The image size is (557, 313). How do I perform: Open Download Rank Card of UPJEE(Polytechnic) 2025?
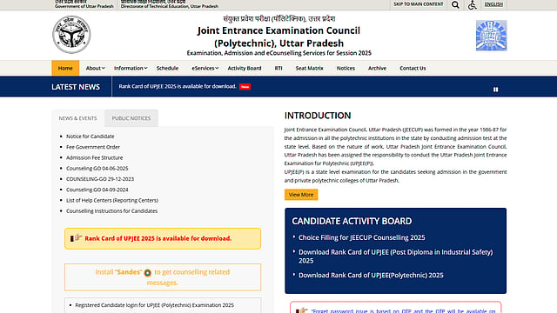coord(371,275)
